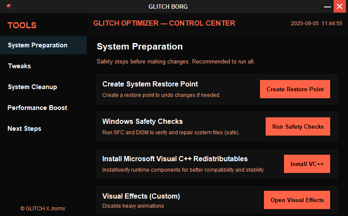Click the Windows Safety Checks title
The width and height of the screenshot is (348, 216).
coord(142,121)
